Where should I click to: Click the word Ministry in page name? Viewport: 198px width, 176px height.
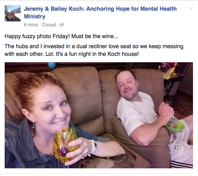[x=35, y=16]
